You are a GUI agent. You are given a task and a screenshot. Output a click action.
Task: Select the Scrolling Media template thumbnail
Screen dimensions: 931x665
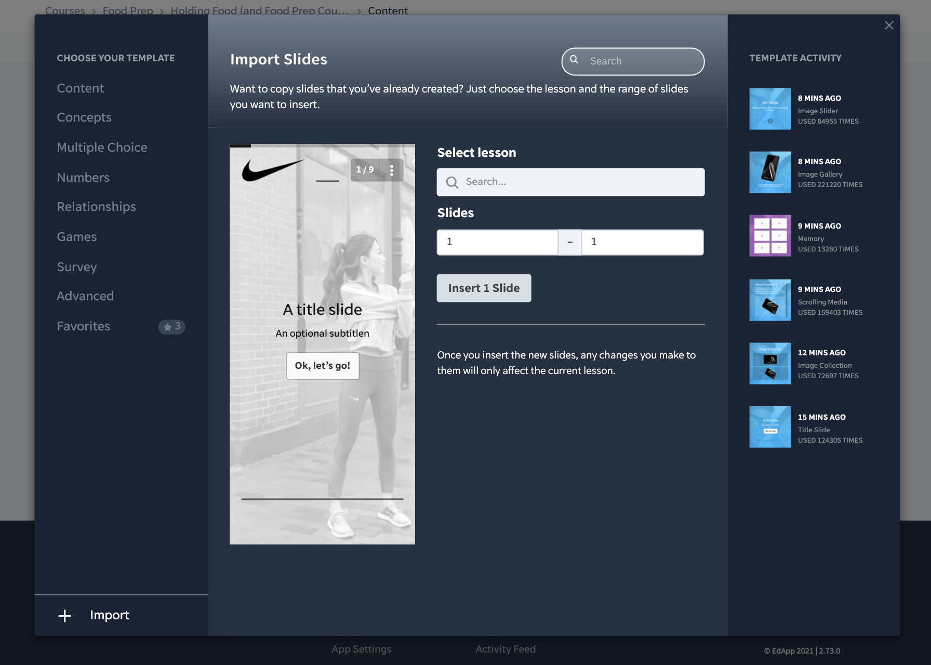tap(770, 300)
